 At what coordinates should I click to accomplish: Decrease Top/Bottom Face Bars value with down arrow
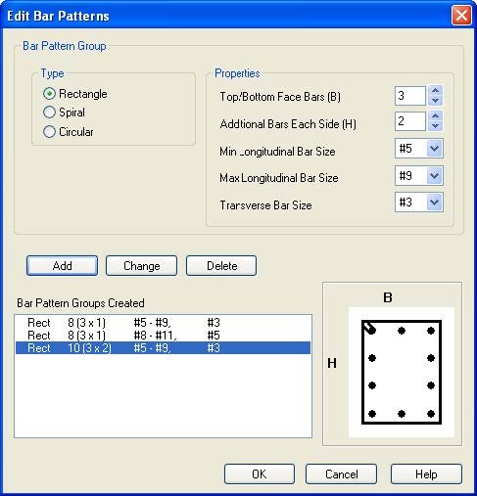(x=435, y=101)
